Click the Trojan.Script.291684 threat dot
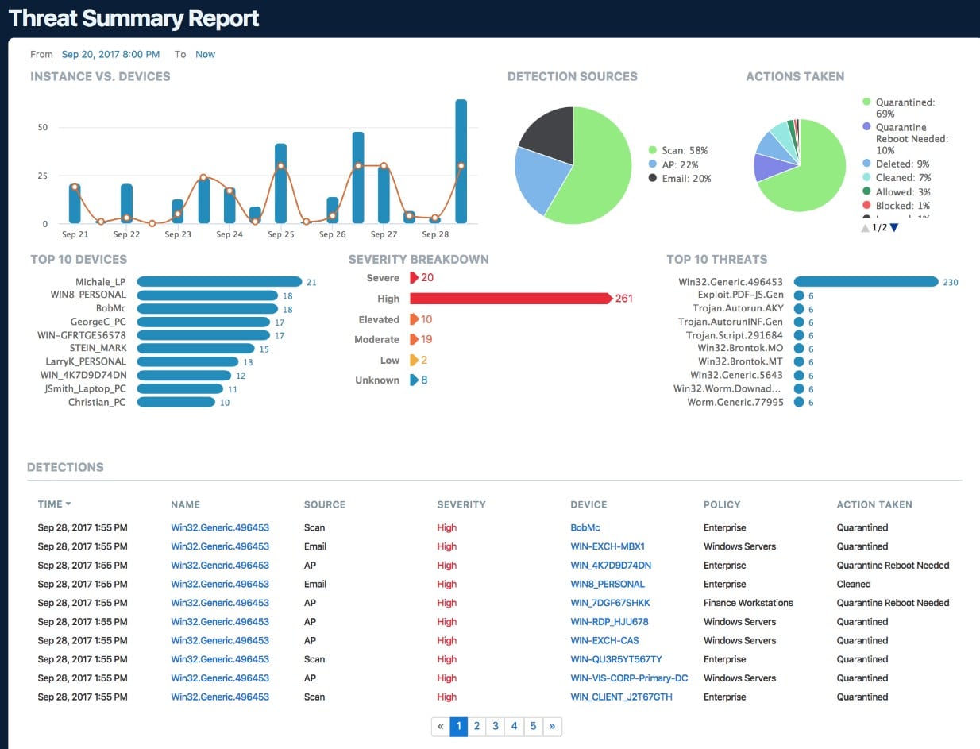 click(799, 335)
